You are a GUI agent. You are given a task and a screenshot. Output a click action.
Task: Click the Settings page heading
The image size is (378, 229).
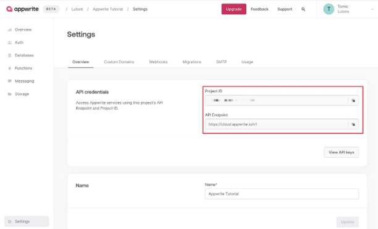point(81,34)
